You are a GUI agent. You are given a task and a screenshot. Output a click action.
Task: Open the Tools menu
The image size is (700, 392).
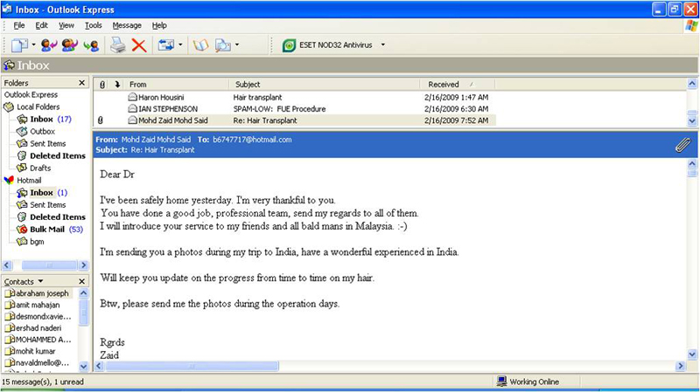point(93,25)
